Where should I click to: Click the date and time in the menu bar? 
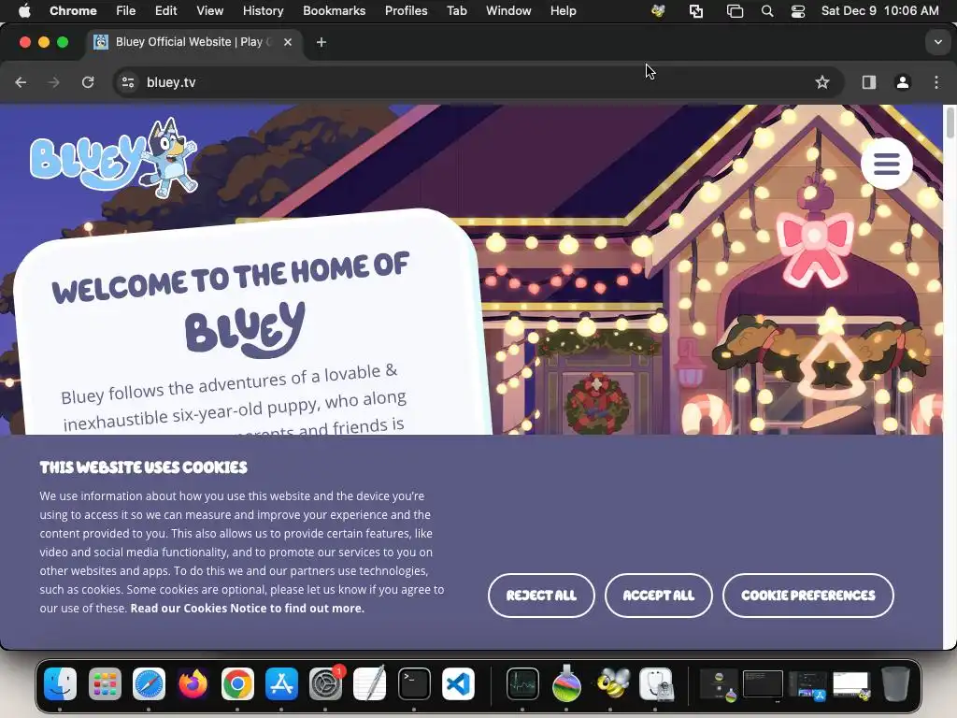879,11
